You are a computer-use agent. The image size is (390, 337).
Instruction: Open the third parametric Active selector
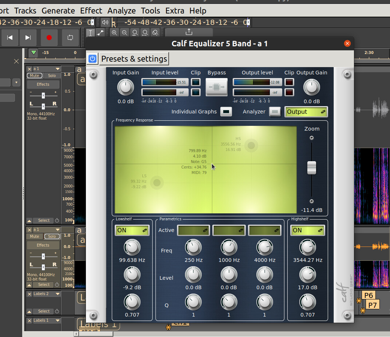coord(265,231)
